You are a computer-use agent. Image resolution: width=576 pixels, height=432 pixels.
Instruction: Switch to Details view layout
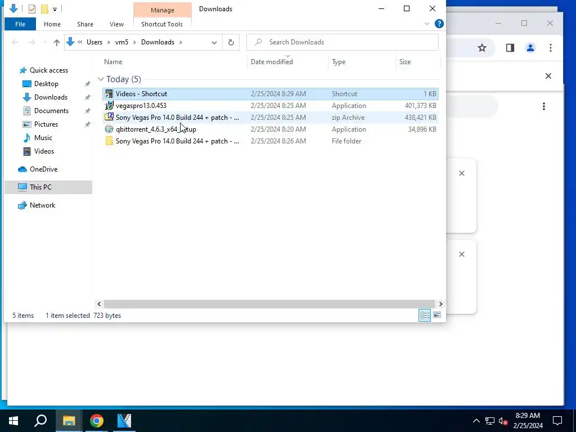point(425,315)
